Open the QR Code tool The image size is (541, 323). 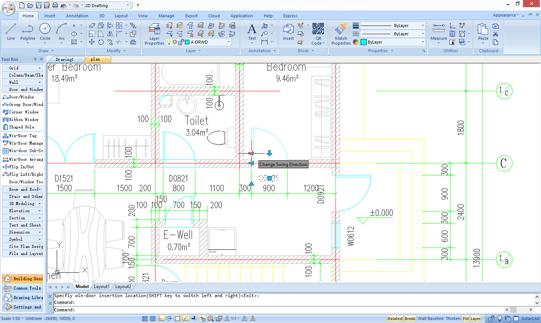point(318,34)
